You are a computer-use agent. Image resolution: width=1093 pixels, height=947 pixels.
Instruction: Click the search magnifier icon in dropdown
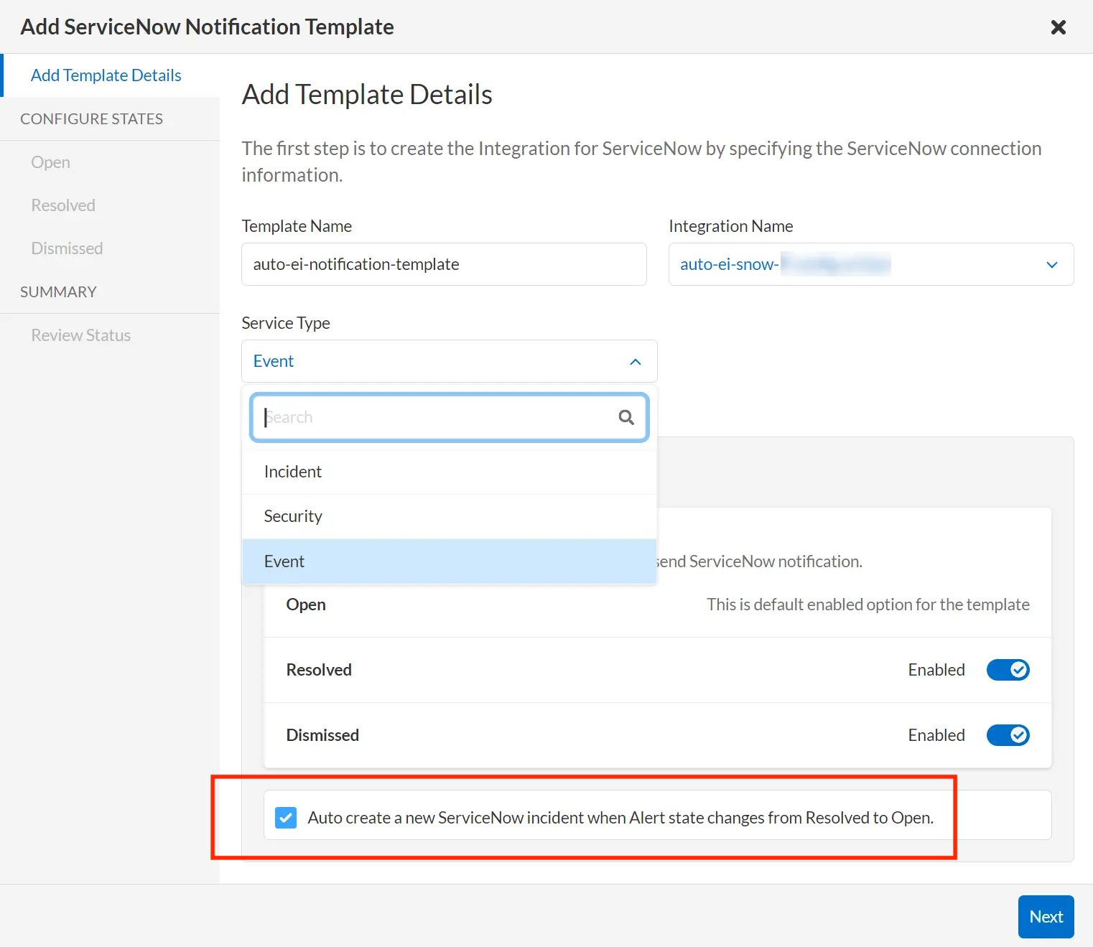tap(626, 417)
